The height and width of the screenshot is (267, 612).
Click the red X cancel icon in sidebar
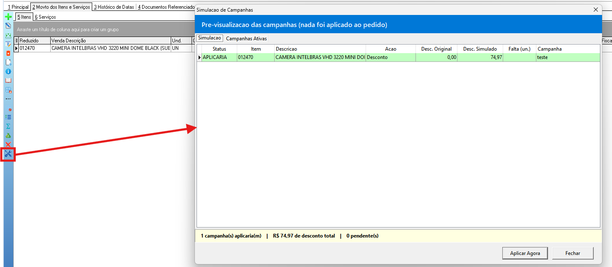[8, 145]
